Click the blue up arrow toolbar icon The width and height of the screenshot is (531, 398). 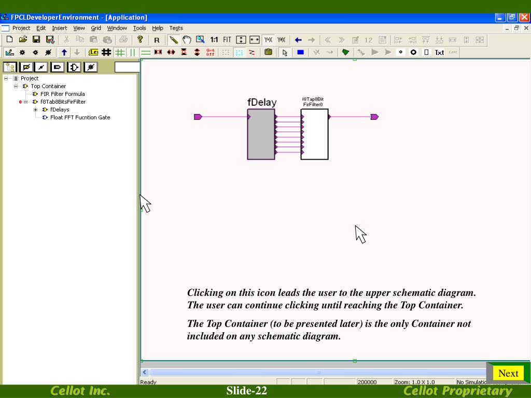(64, 52)
